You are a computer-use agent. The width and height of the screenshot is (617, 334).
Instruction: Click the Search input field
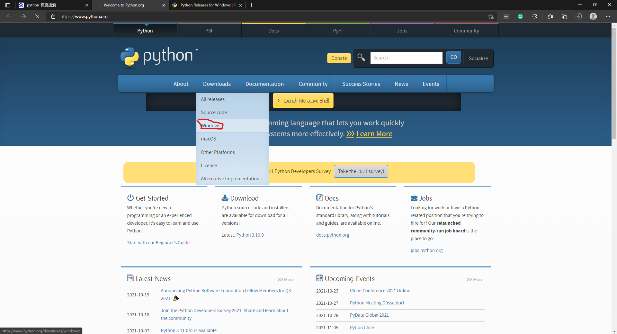tap(406, 58)
